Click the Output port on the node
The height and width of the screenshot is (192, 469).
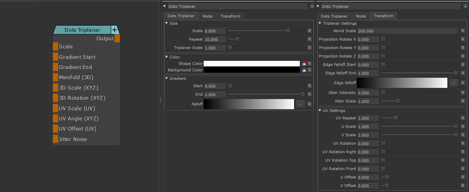coord(117,39)
